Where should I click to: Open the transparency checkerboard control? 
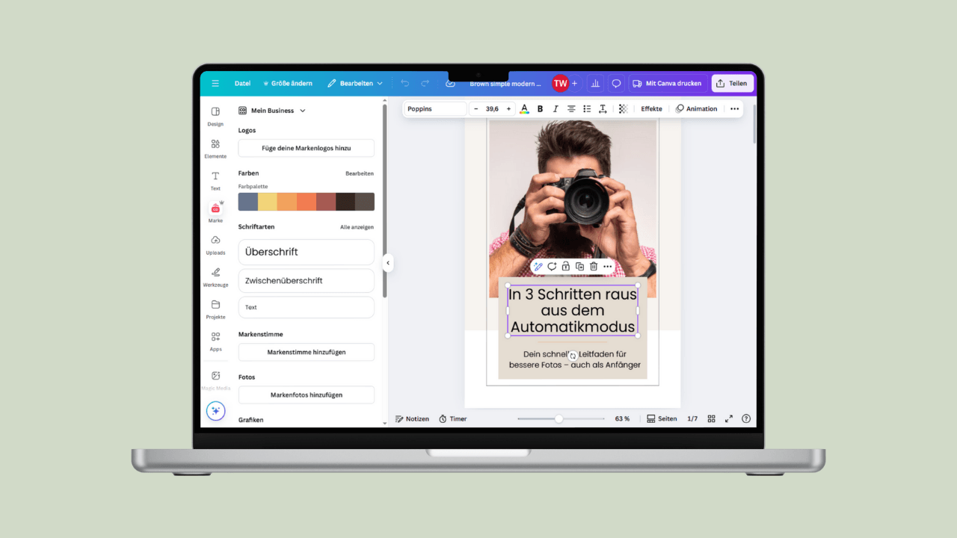(623, 109)
